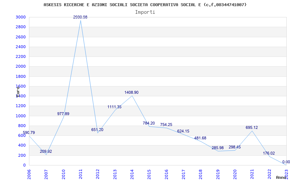Click the 2930.98 peak data label

[x=80, y=17]
